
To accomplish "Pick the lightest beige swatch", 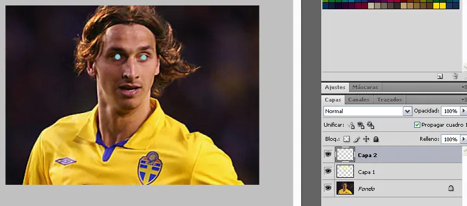I will (x=371, y=5).
